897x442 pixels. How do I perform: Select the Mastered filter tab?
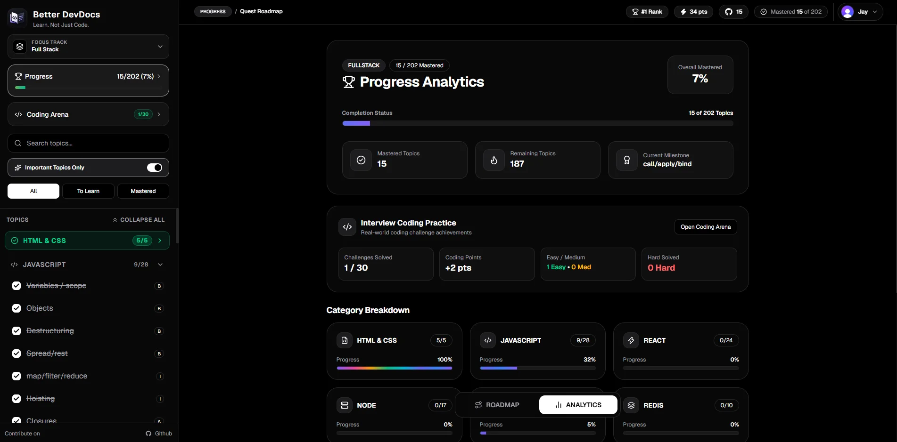tap(143, 191)
